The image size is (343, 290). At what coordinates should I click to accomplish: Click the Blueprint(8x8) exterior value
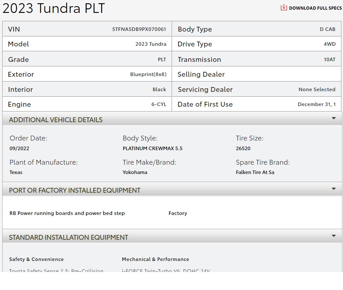(x=148, y=74)
